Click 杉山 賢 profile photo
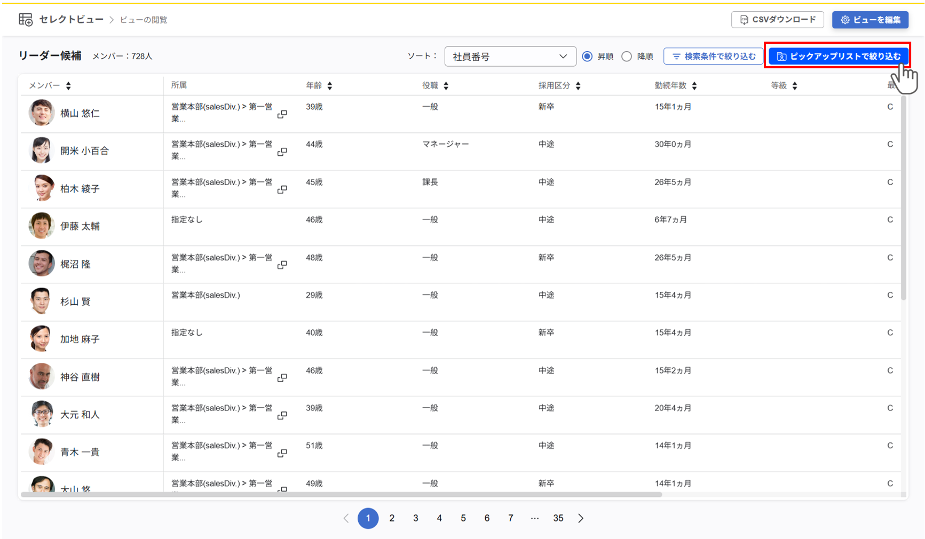The image size is (925, 539). coord(41,302)
